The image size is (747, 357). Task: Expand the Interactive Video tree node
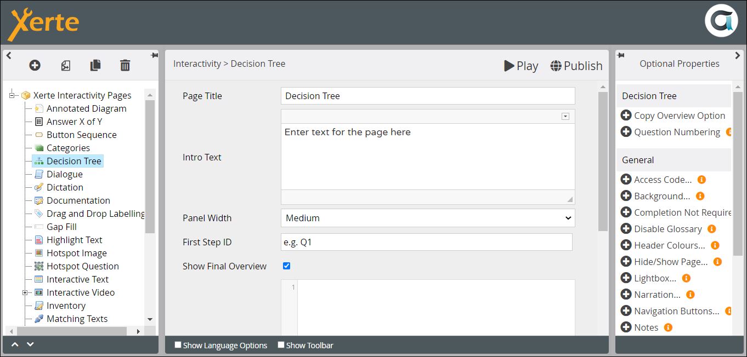click(x=25, y=293)
